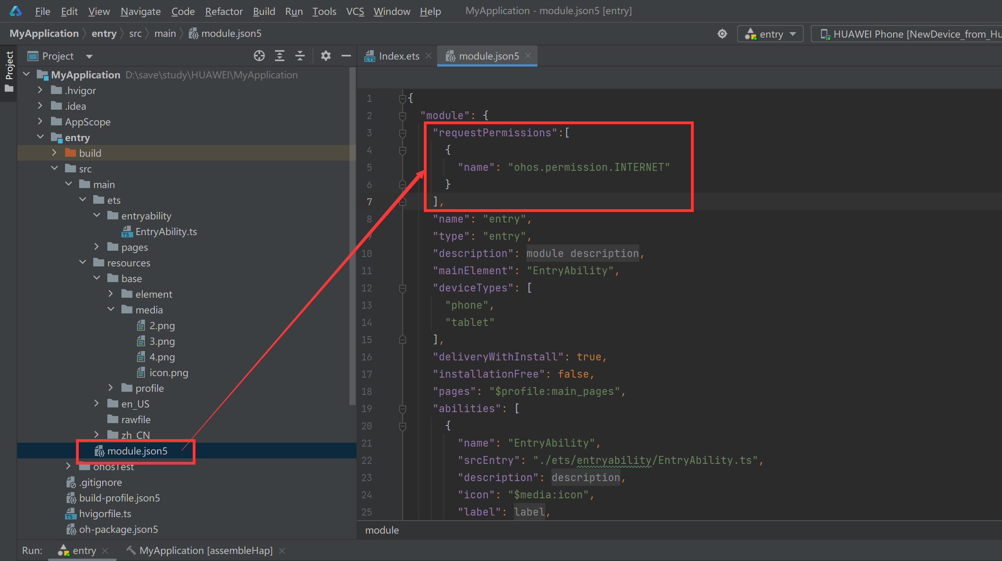1002x561 pixels.
Task: Hide the Project panel with minus icon
Action: pyautogui.click(x=346, y=56)
